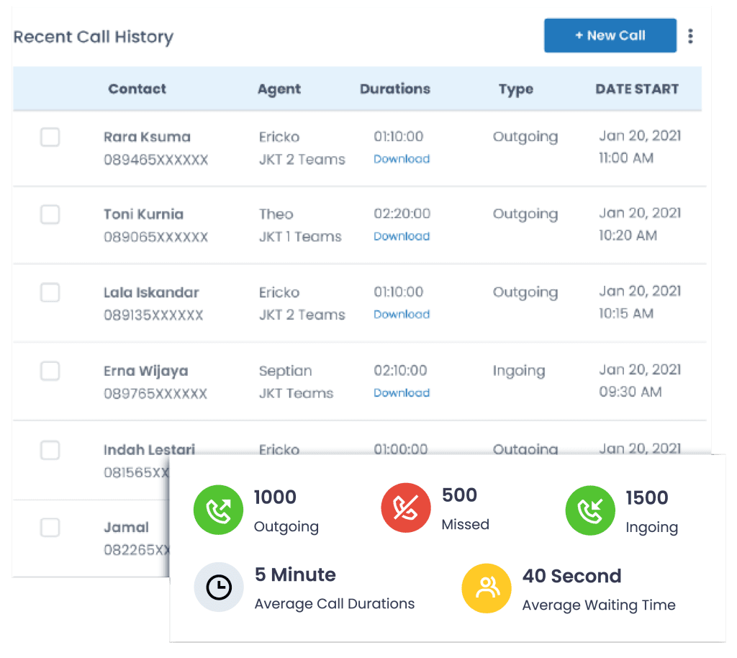The height and width of the screenshot is (658, 737).
Task: Click phone number 089465XXXXXX
Action: [155, 160]
